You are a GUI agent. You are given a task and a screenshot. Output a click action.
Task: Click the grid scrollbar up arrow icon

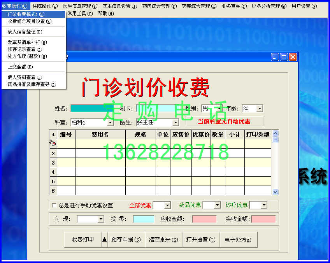(275, 133)
